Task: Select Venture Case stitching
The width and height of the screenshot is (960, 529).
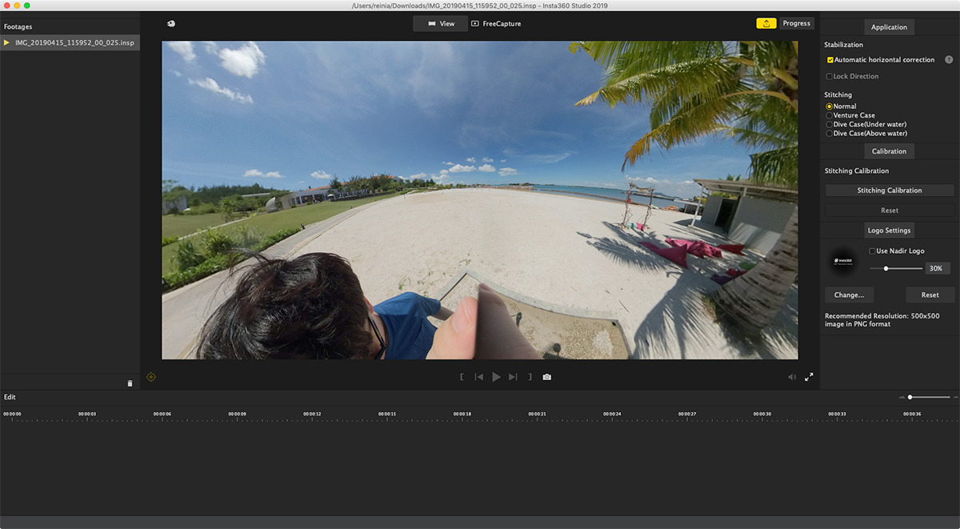Action: [x=829, y=115]
